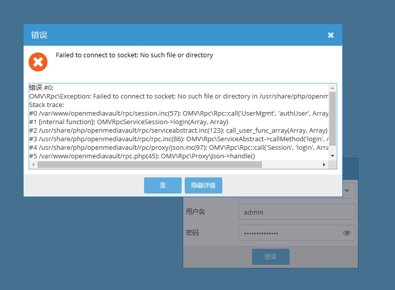Click the '#5 rpc.php(45)' trace line
The height and width of the screenshot is (290, 395).
142,156
